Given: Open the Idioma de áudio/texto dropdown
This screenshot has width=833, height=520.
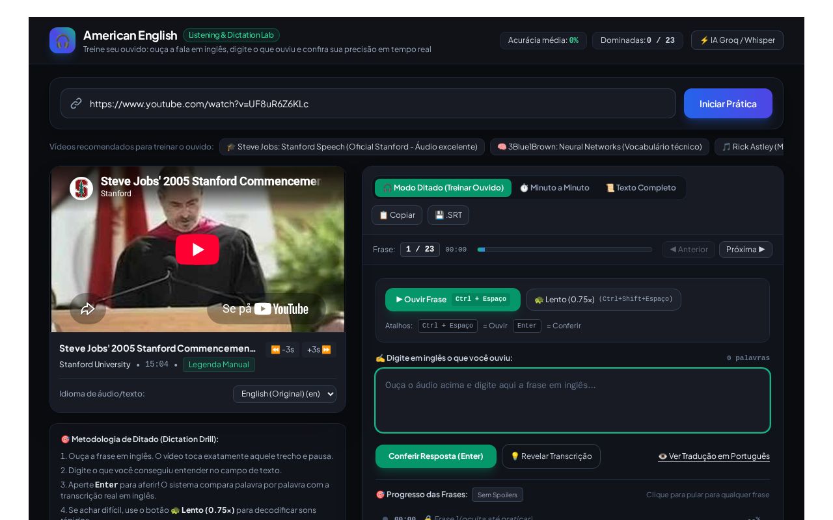Looking at the screenshot, I should (284, 394).
